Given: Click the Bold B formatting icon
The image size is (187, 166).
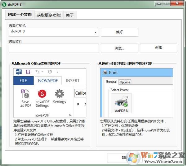Looking at the screenshot, I should (78, 104).
